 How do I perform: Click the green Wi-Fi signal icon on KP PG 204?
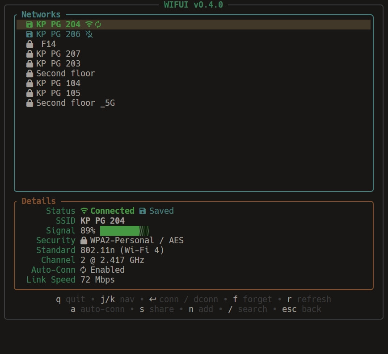(89, 25)
